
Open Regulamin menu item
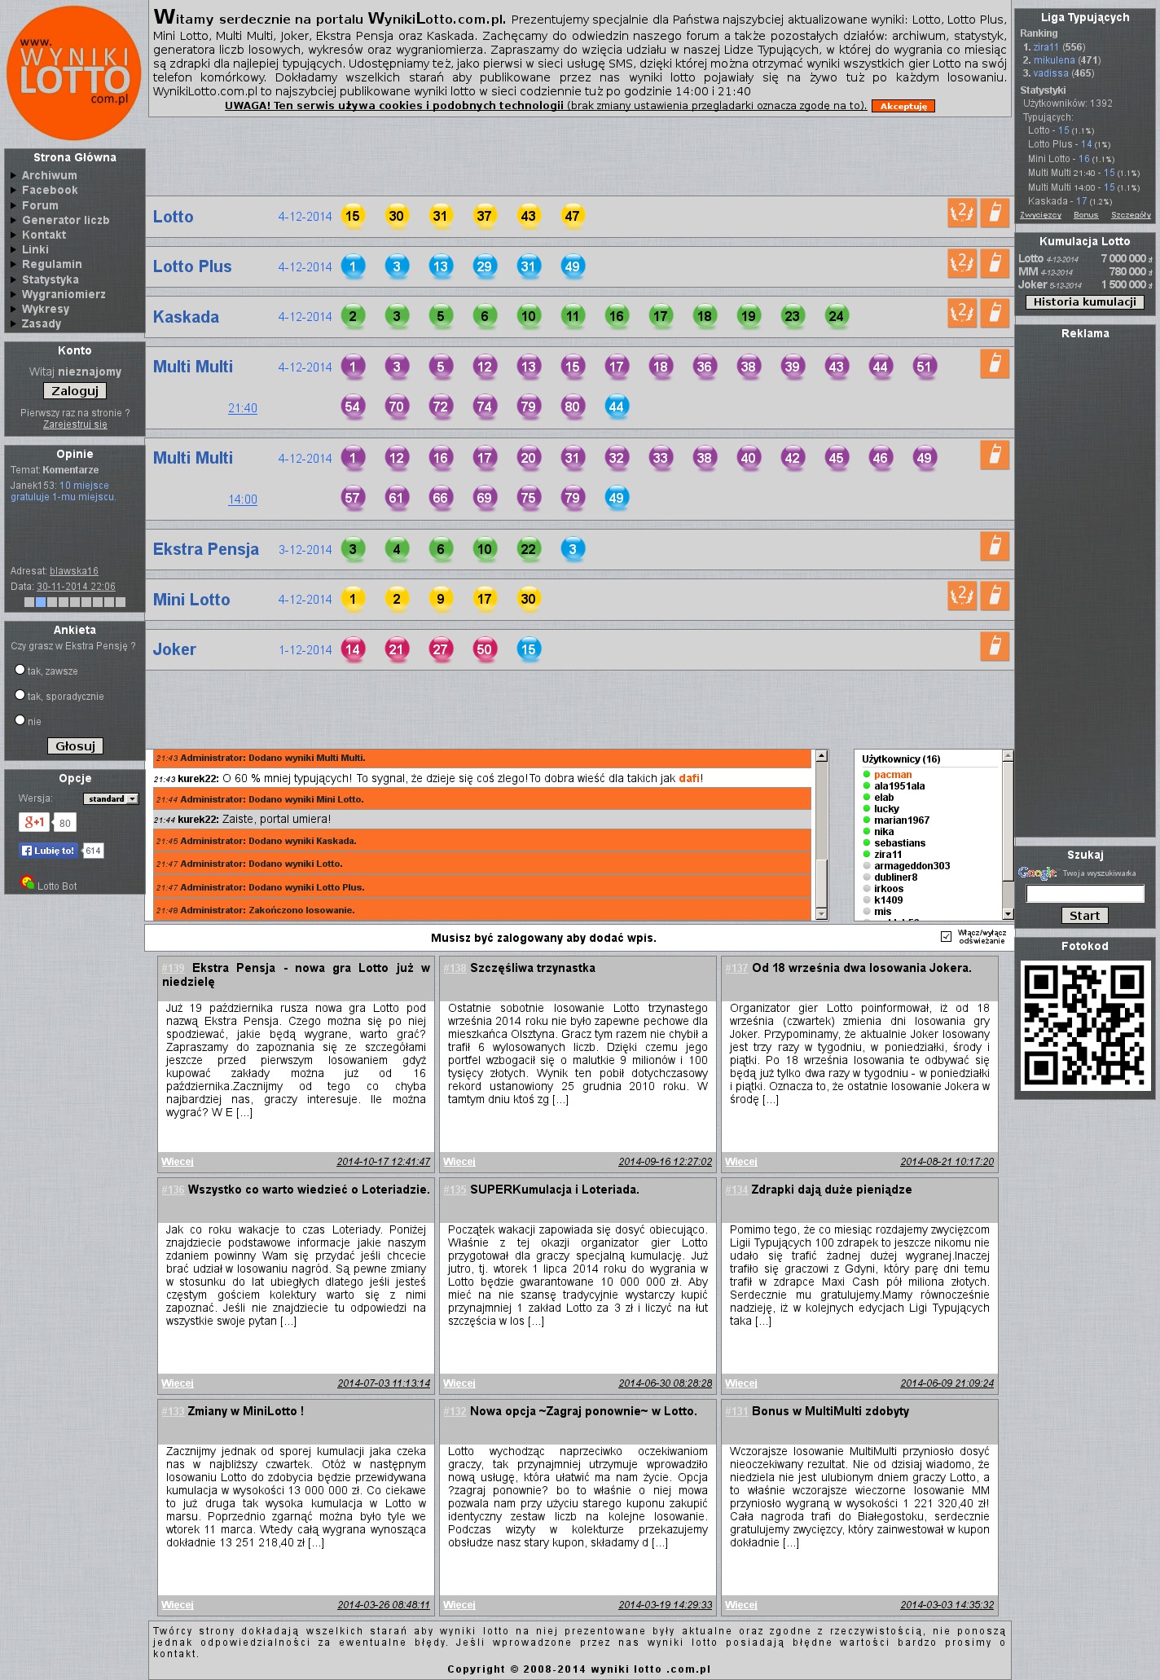tap(52, 264)
